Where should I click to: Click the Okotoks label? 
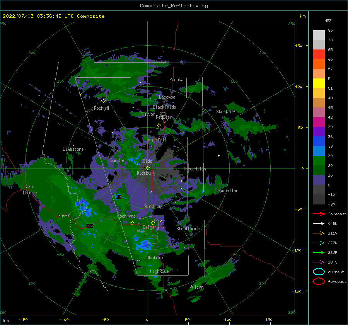[155, 258]
